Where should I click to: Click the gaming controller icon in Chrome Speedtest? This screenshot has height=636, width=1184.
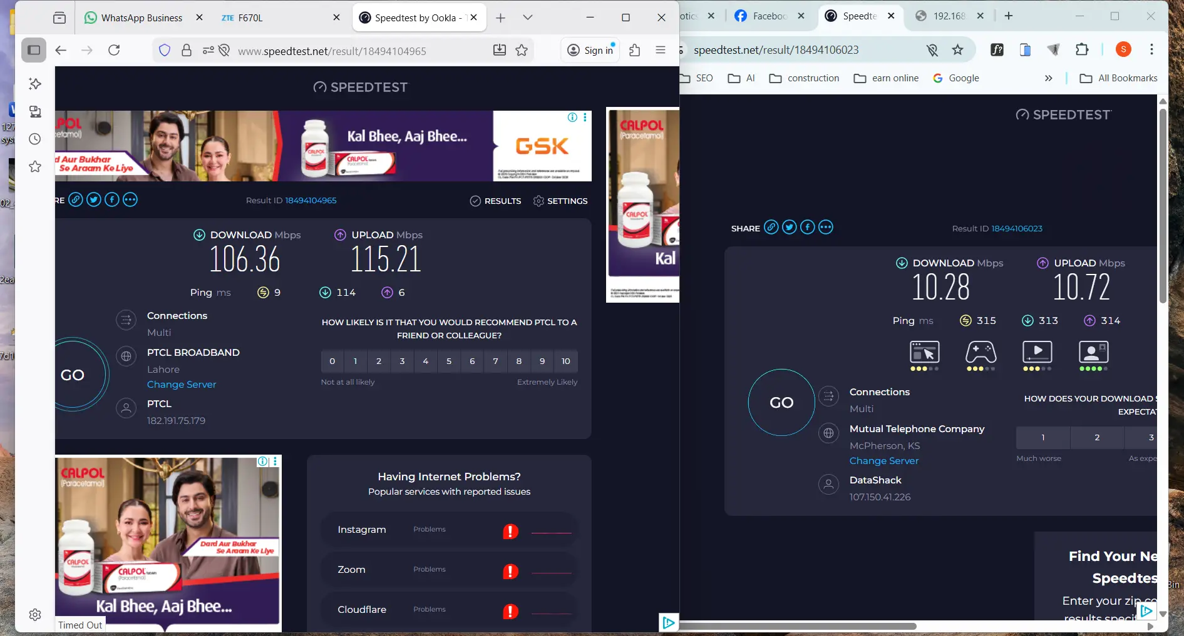tap(981, 352)
